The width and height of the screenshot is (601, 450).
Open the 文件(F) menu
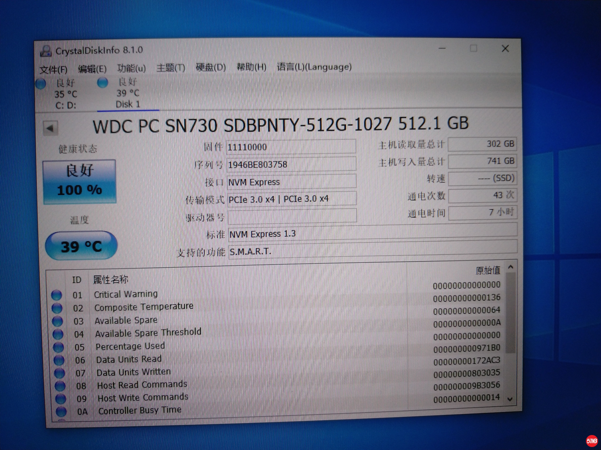pos(53,70)
